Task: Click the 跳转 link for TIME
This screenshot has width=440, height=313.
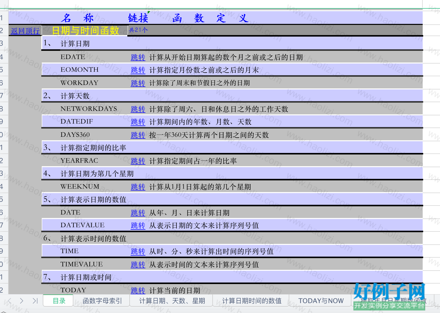Action: [x=138, y=251]
